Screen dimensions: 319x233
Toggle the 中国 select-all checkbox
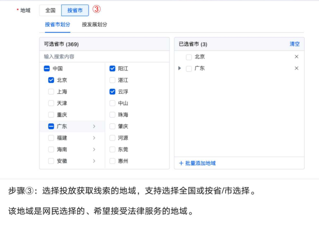[x=46, y=69]
